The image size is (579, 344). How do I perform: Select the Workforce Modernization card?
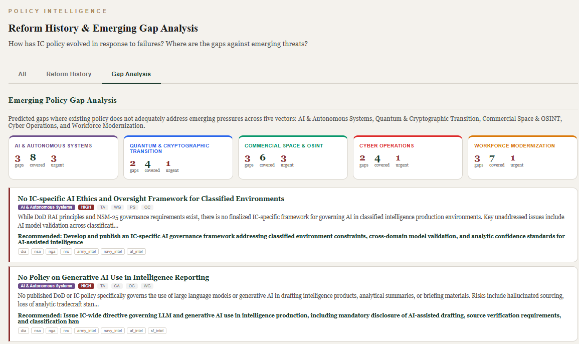(x=522, y=157)
